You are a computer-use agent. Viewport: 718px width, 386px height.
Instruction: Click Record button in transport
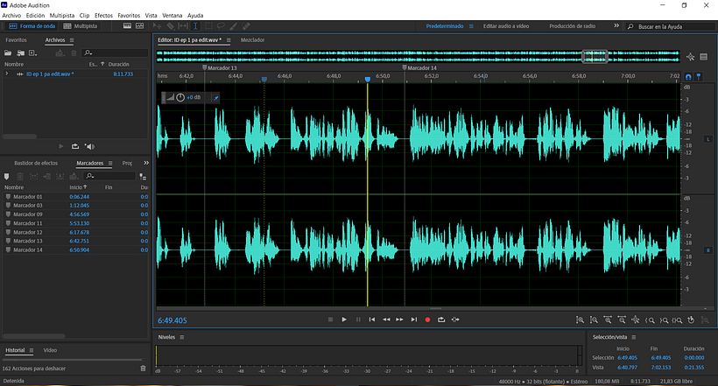(x=427, y=319)
